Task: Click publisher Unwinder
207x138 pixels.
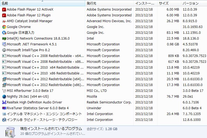Action: 94,108
